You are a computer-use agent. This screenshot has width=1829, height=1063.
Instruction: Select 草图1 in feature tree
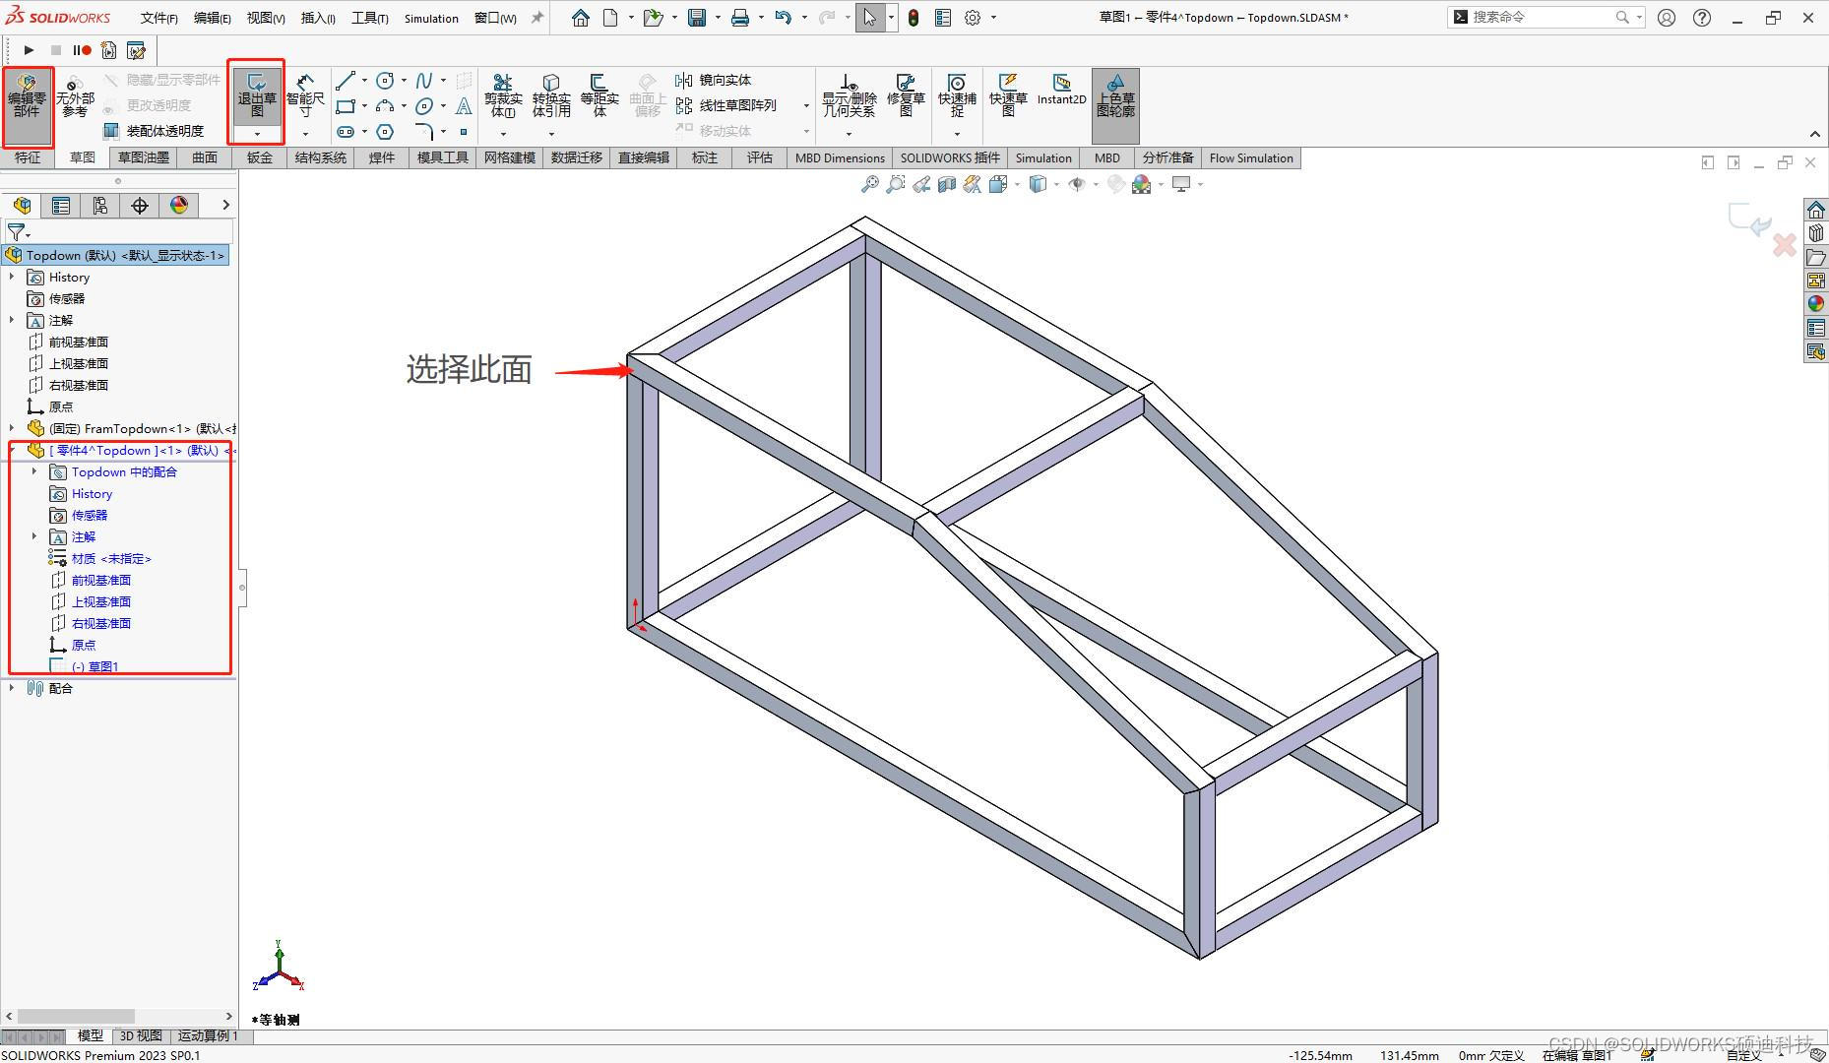pyautogui.click(x=85, y=666)
